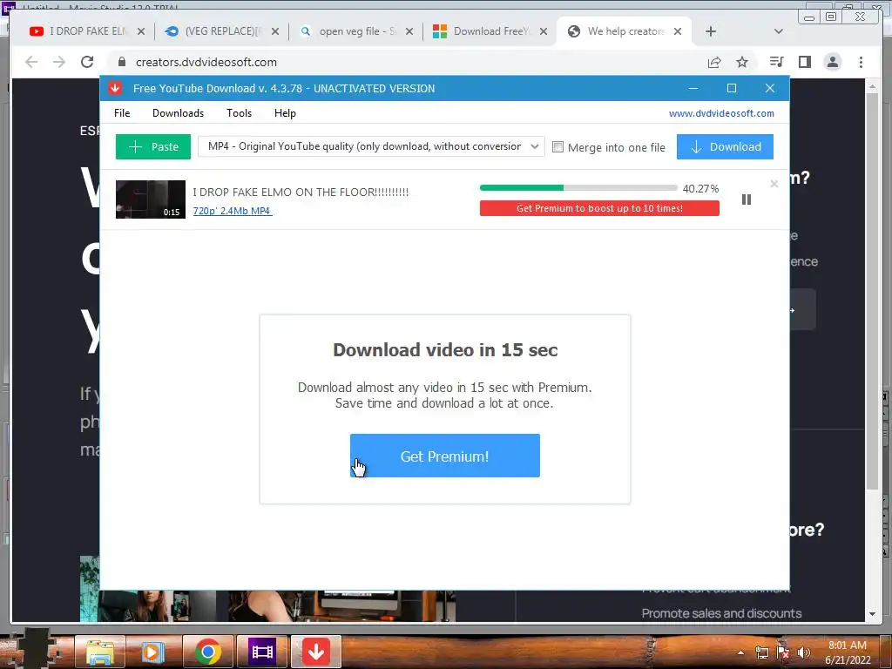This screenshot has width=892, height=669.
Task: Click the Promote sales and discounts text
Action: [721, 613]
